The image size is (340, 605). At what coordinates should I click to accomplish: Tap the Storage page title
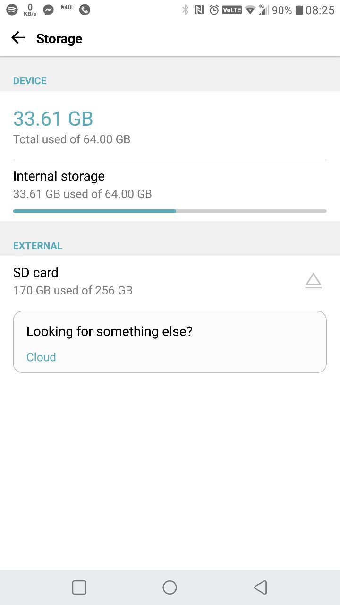coord(59,39)
